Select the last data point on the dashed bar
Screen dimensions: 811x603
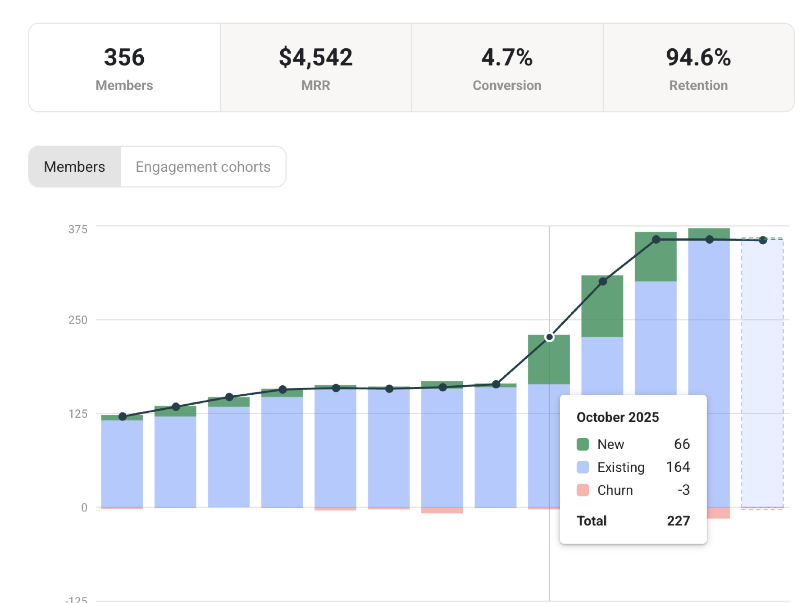[763, 240]
